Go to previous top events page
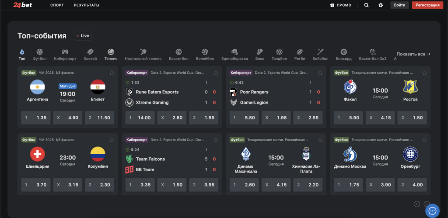 (x=417, y=204)
